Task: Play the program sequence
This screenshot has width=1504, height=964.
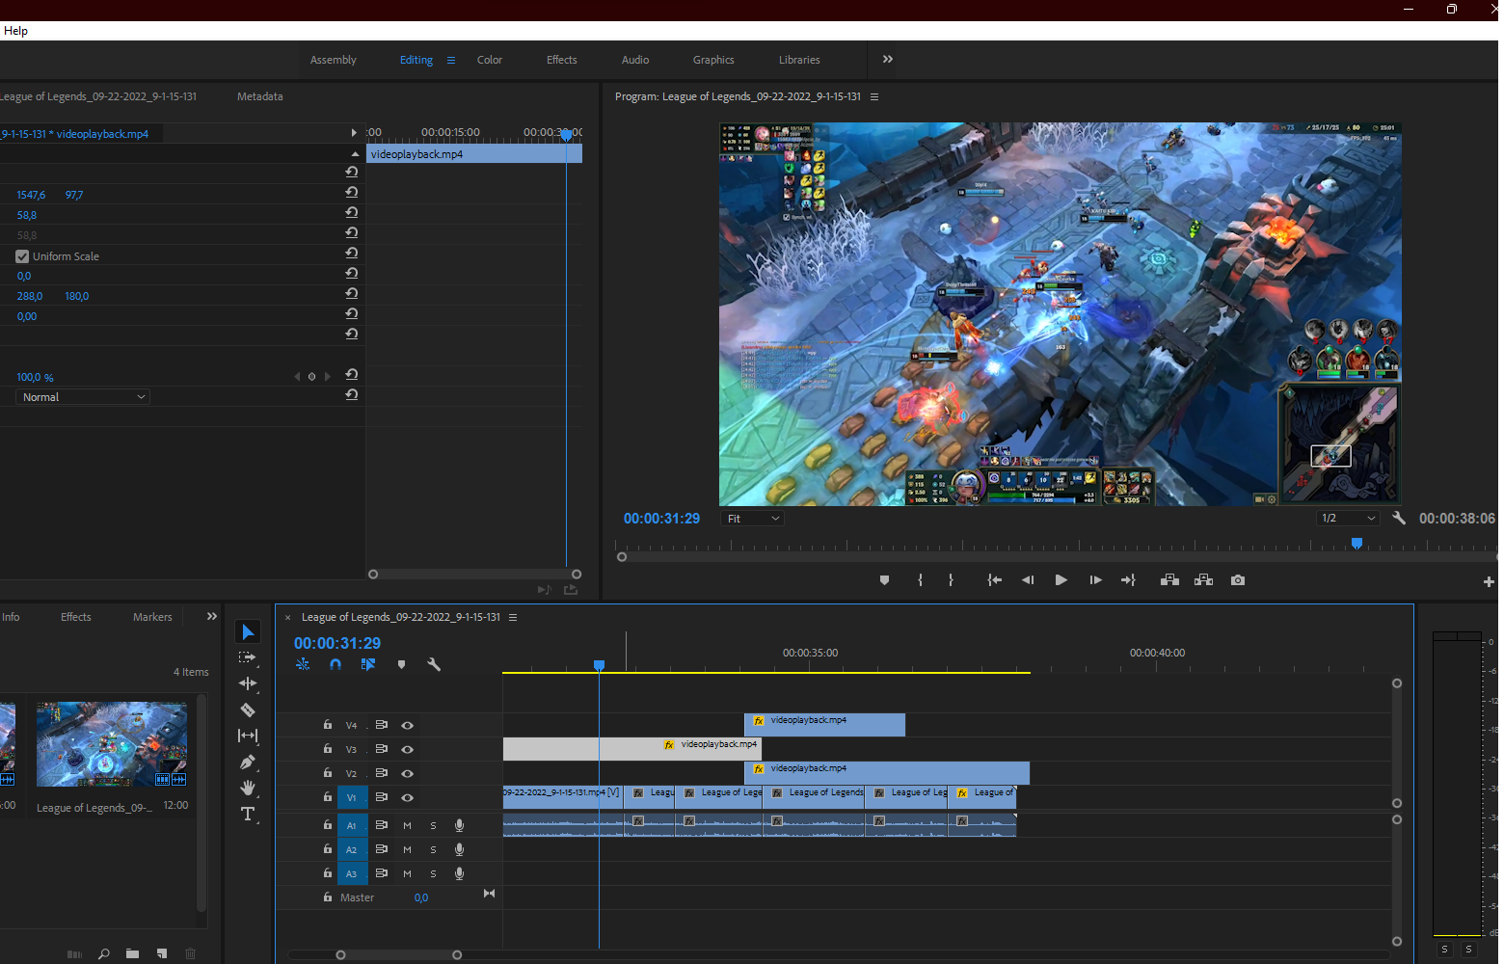Action: coord(1061,580)
